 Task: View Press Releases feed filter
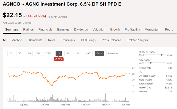[111, 40]
